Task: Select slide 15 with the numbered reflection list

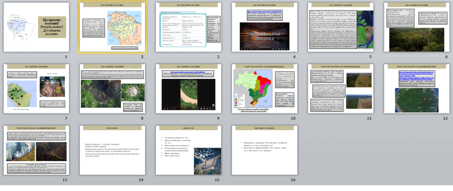Action: (x=188, y=150)
